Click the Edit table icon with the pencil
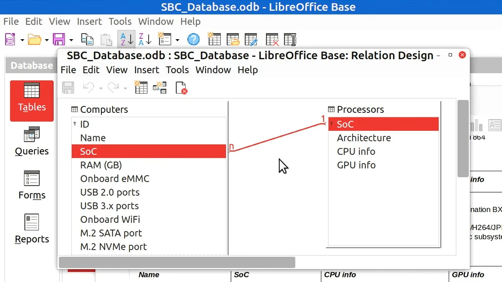 tap(251, 40)
